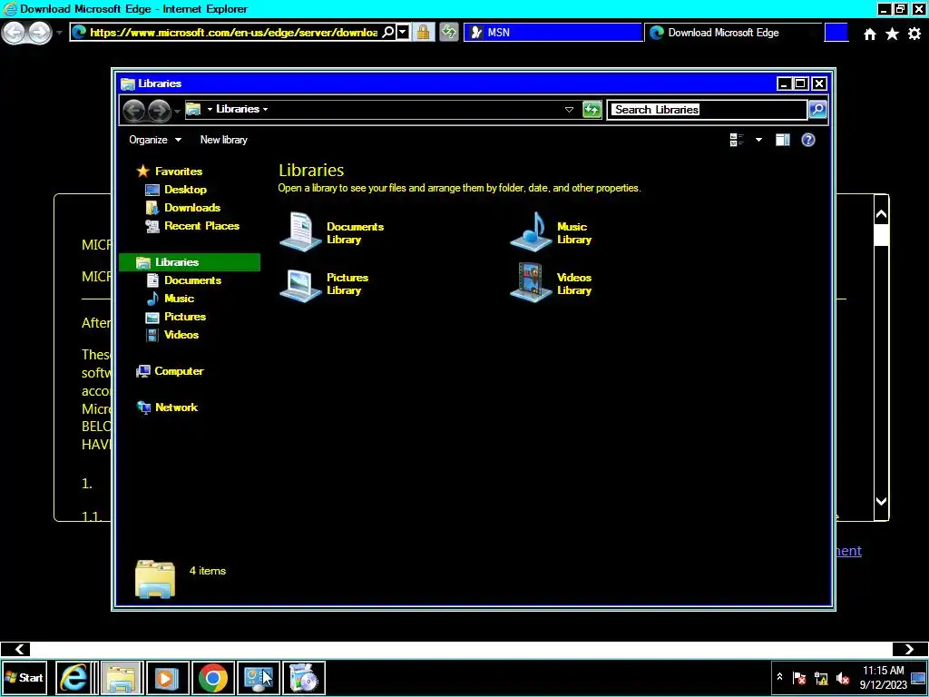
Task: Click the page horizontal scroll right arrow
Action: tap(909, 650)
